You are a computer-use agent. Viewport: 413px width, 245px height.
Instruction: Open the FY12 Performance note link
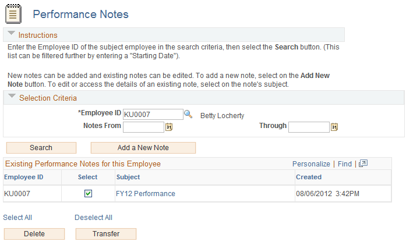[146, 194]
